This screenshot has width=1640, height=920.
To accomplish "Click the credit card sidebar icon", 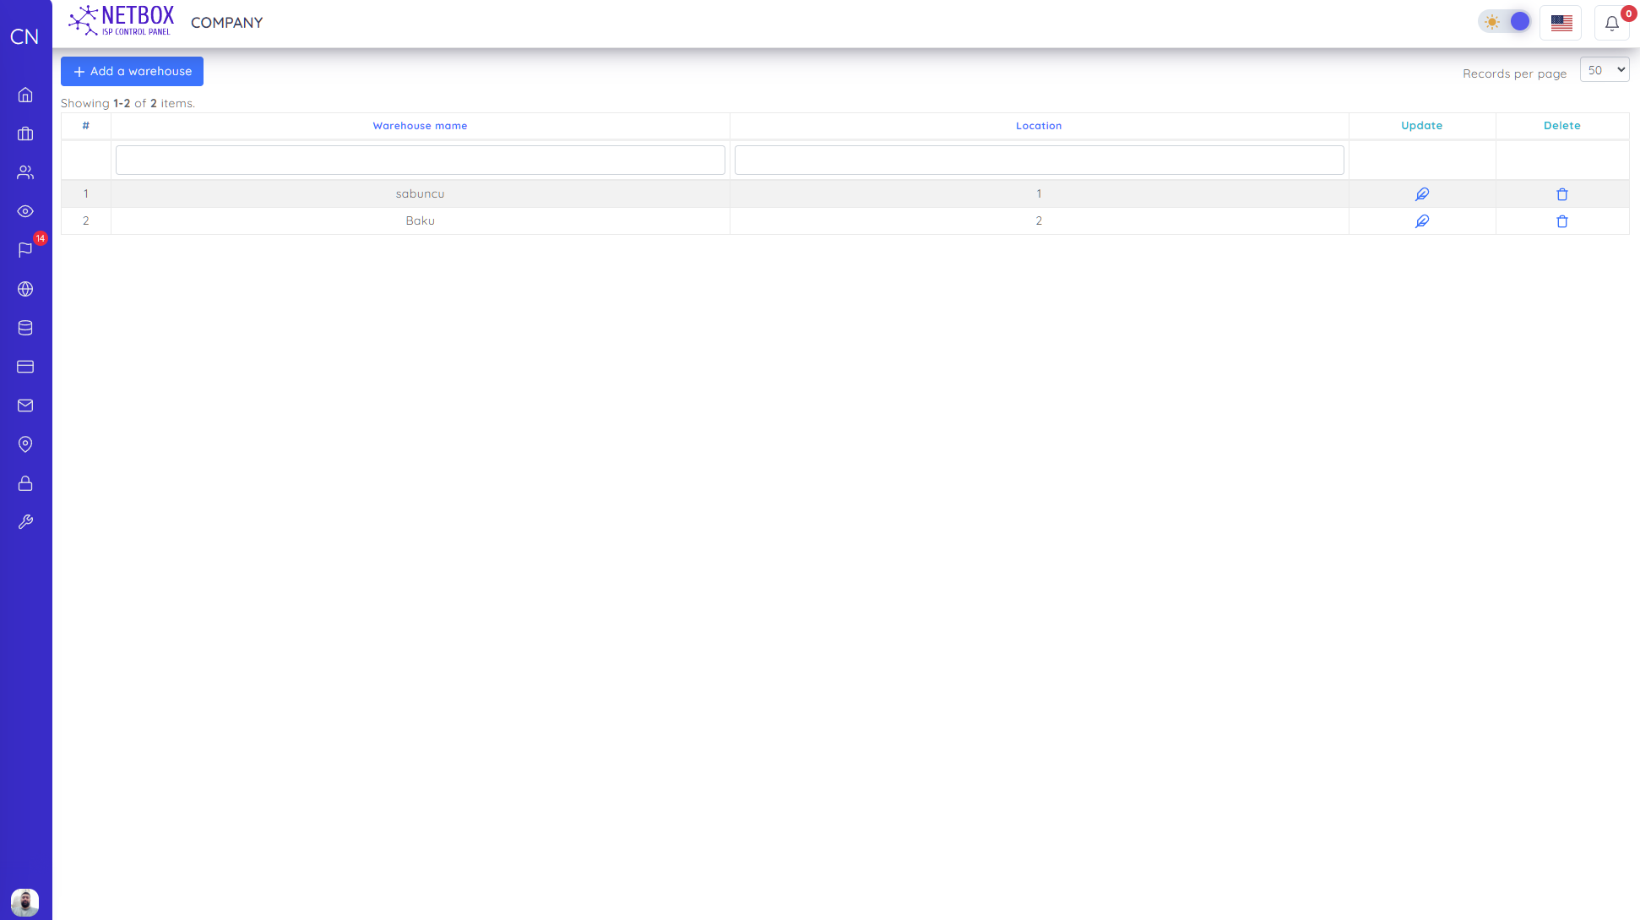I will [25, 367].
